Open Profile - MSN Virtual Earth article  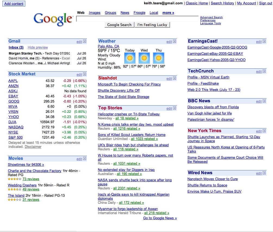(x=208, y=77)
